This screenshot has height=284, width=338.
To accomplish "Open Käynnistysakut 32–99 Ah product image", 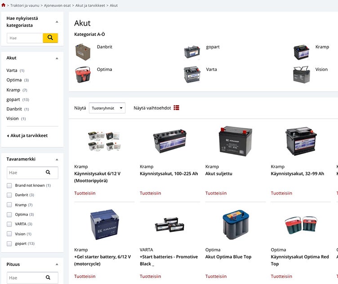I will pos(301,141).
